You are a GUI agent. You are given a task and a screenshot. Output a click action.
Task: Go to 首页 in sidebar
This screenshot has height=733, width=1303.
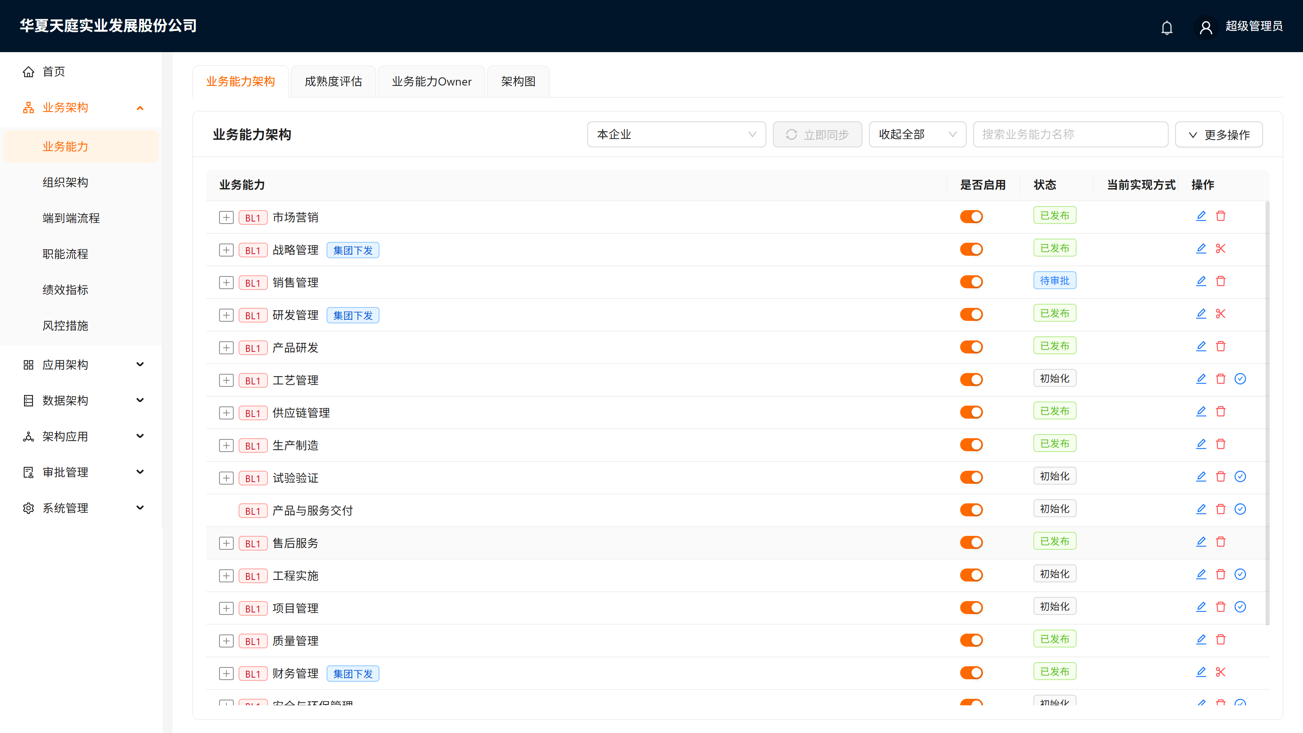81,72
